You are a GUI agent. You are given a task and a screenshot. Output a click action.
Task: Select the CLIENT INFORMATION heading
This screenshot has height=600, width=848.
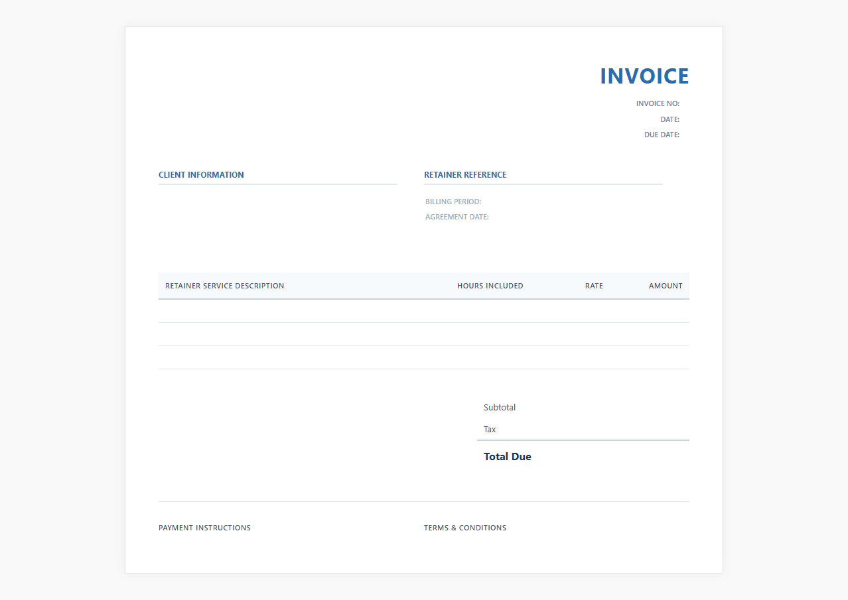click(x=201, y=175)
